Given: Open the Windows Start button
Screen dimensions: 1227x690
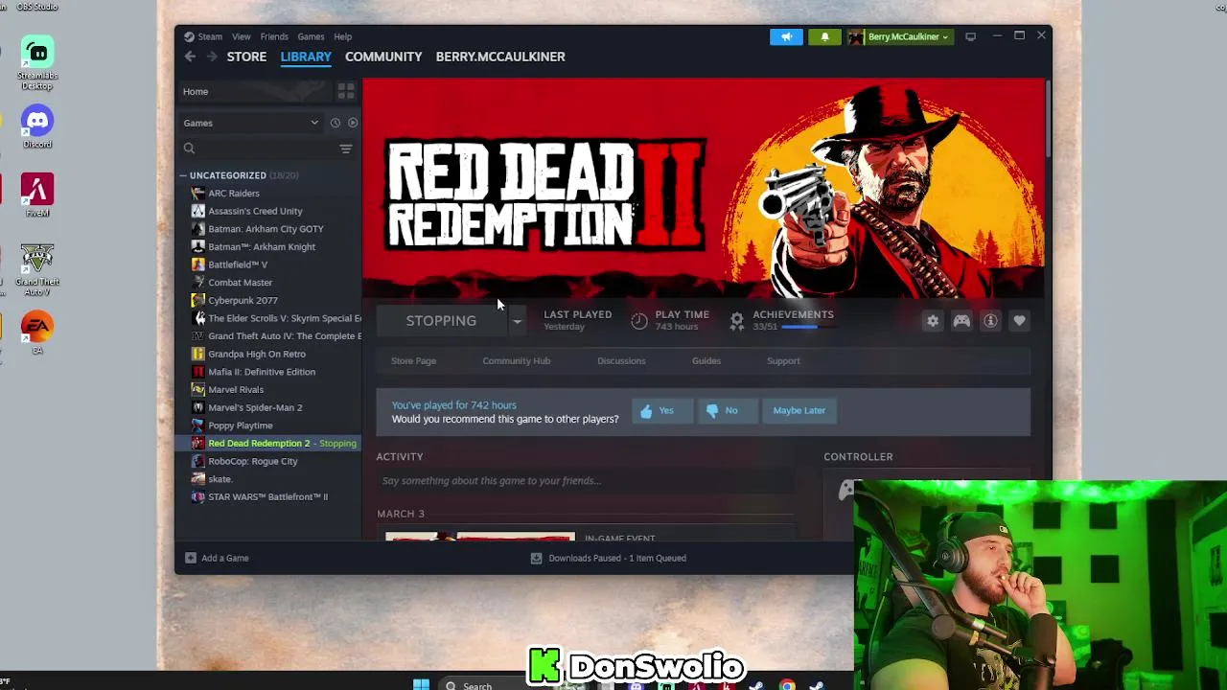Looking at the screenshot, I should coord(421,684).
